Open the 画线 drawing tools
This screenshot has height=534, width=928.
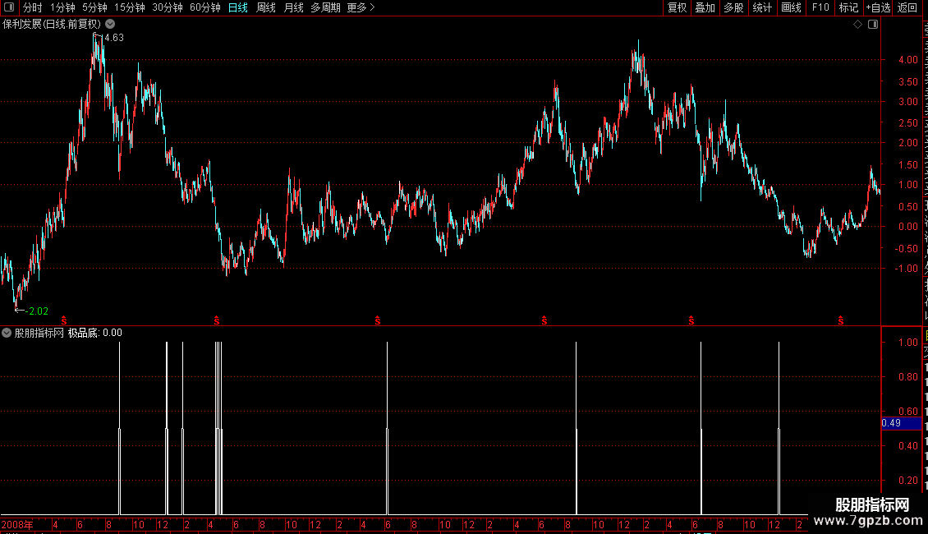coord(791,7)
